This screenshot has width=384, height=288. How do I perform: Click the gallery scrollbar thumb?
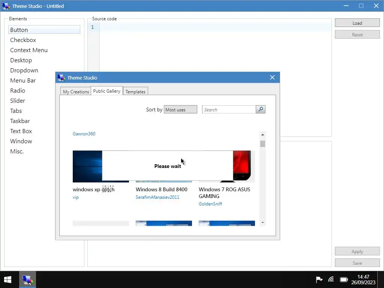point(262,144)
